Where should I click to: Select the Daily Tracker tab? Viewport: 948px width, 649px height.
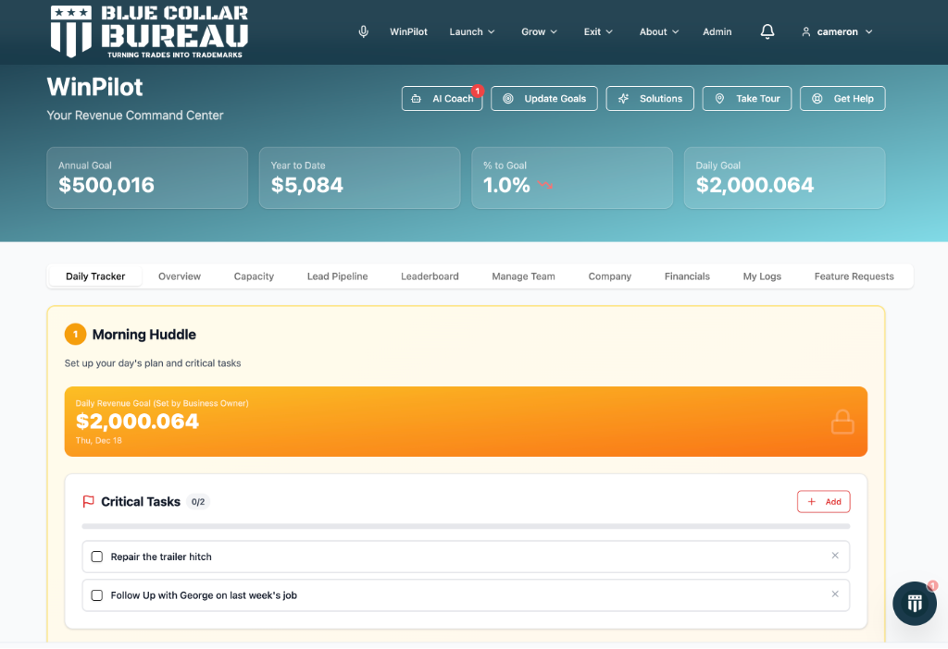click(95, 276)
